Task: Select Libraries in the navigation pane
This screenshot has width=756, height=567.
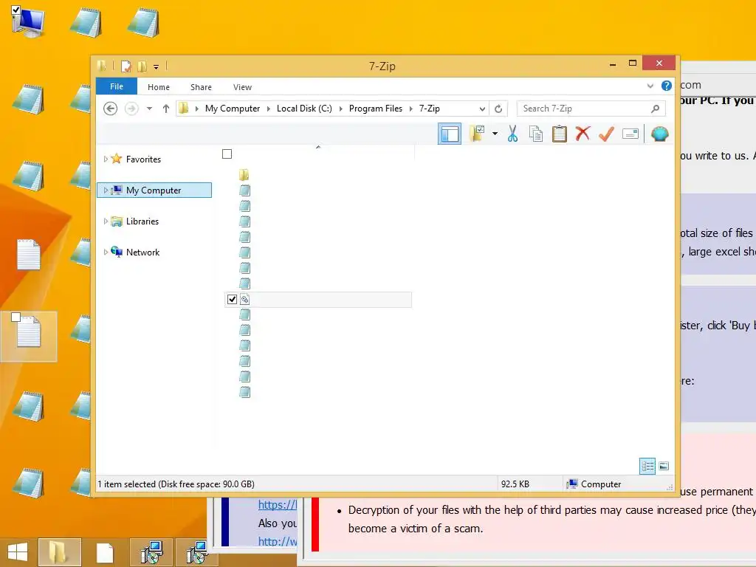Action: point(142,221)
